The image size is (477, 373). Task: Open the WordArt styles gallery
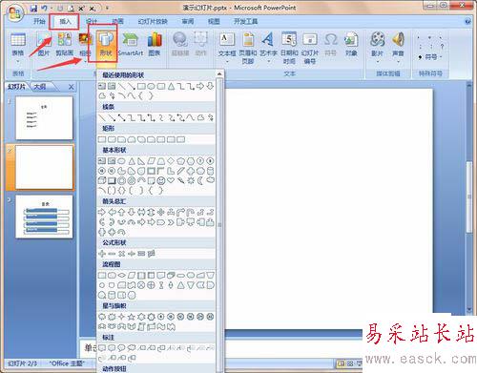(268, 45)
